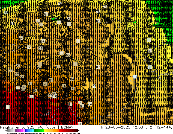Viewport: 173px width, 134px height.
Task: Select the dark green swatch above legend value -18
Action: point(35,130)
